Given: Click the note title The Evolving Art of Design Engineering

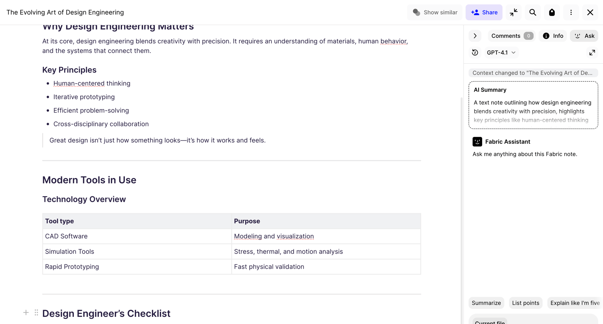Looking at the screenshot, I should (x=65, y=12).
